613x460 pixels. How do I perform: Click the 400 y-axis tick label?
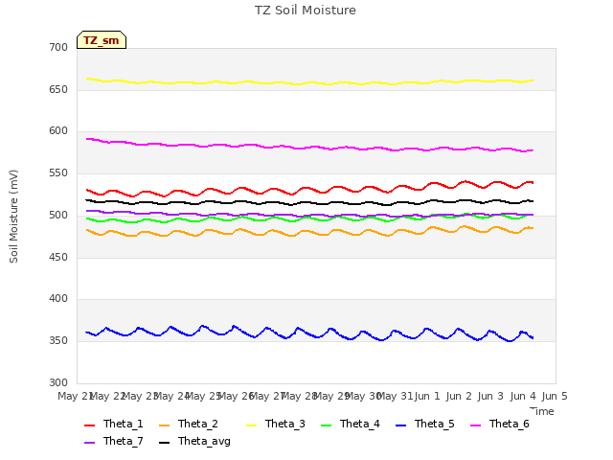pyautogui.click(x=58, y=299)
